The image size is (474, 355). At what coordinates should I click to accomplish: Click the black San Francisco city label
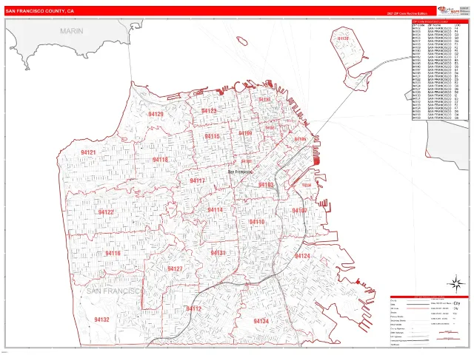click(x=240, y=172)
